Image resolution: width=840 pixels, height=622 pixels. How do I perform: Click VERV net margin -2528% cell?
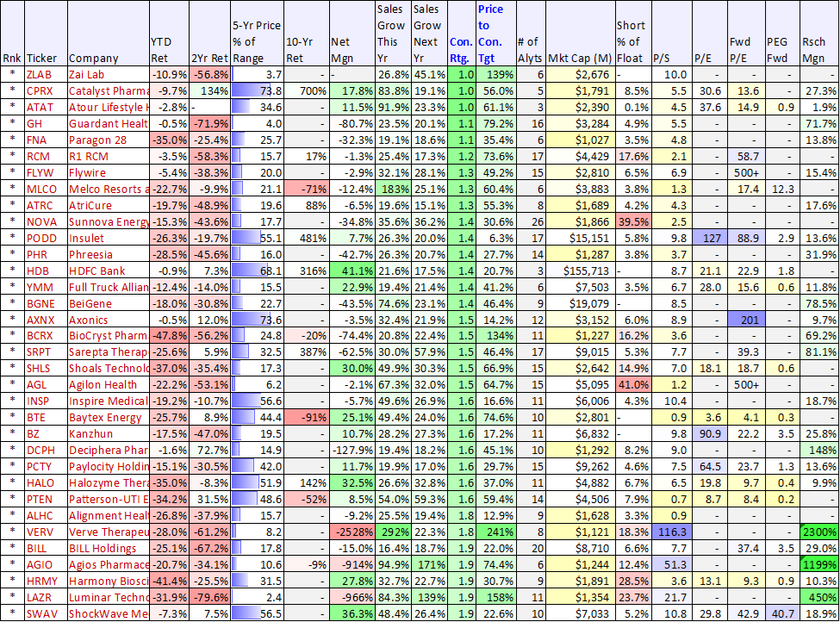(352, 532)
